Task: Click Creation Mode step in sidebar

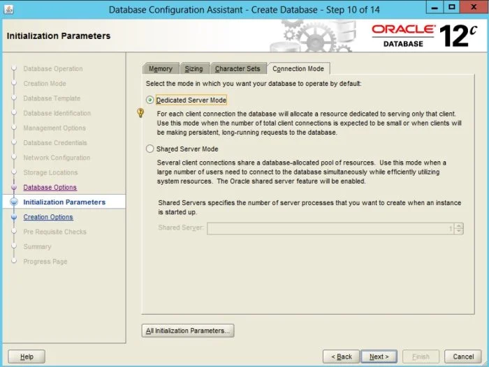Action: [x=45, y=84]
